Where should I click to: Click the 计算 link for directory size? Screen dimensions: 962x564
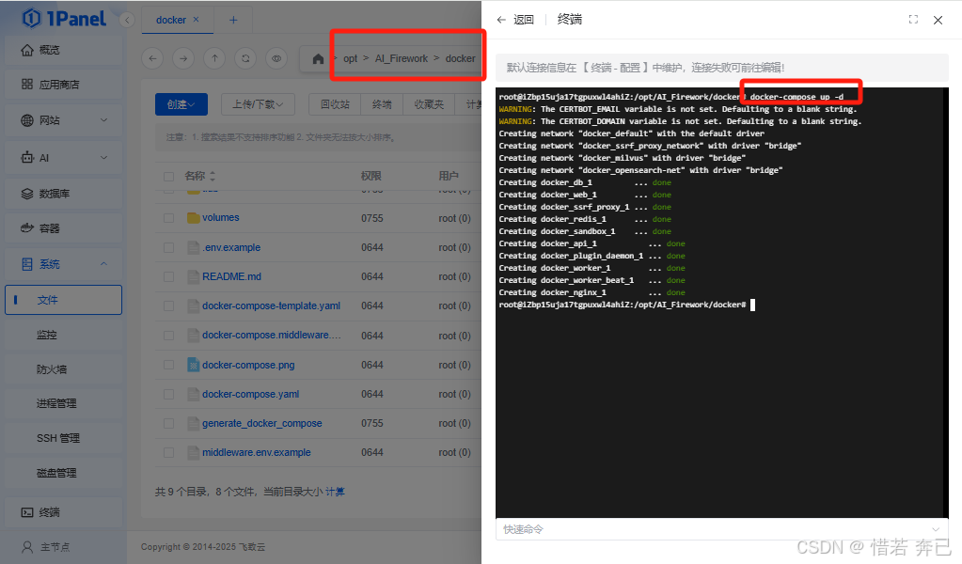[335, 492]
